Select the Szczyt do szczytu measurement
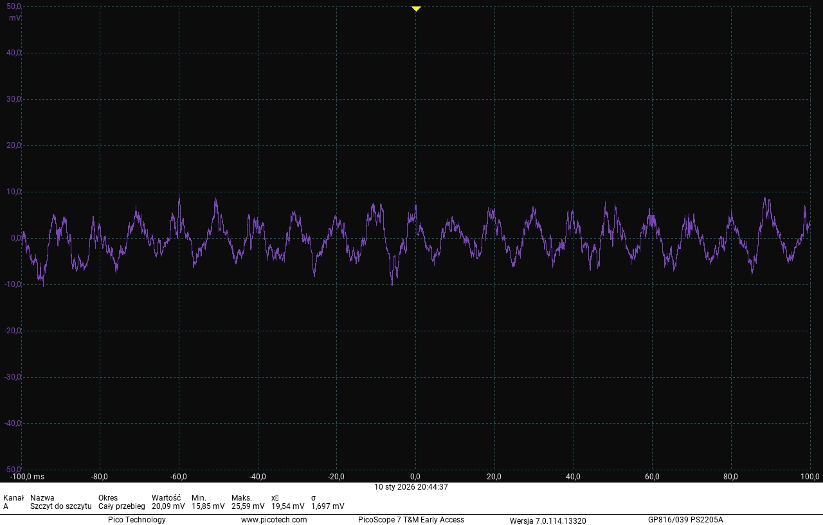The width and height of the screenshot is (823, 525). tap(60, 506)
